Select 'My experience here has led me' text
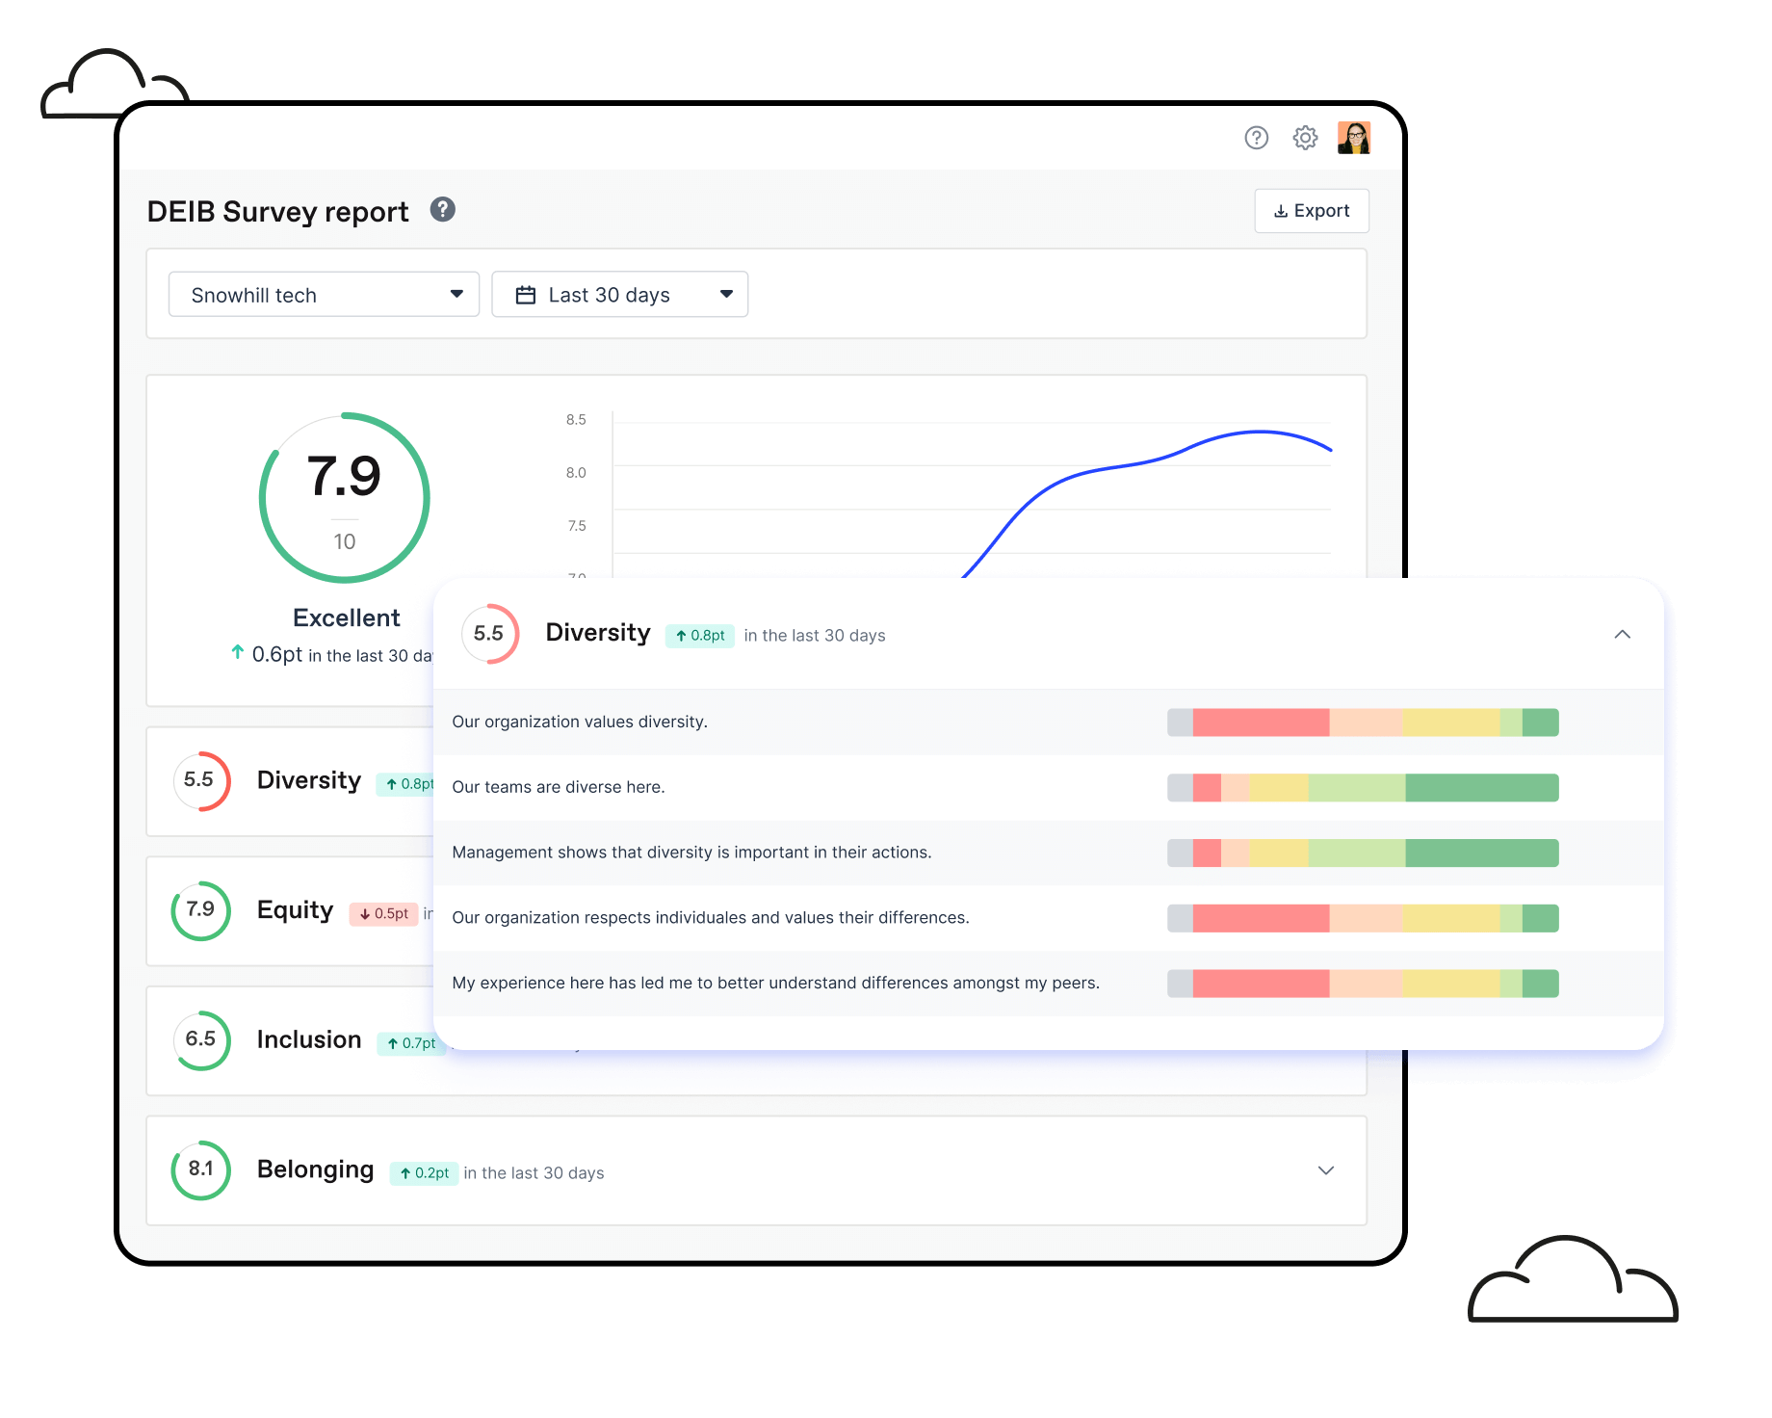This screenshot has height=1418, width=1772. tap(775, 984)
